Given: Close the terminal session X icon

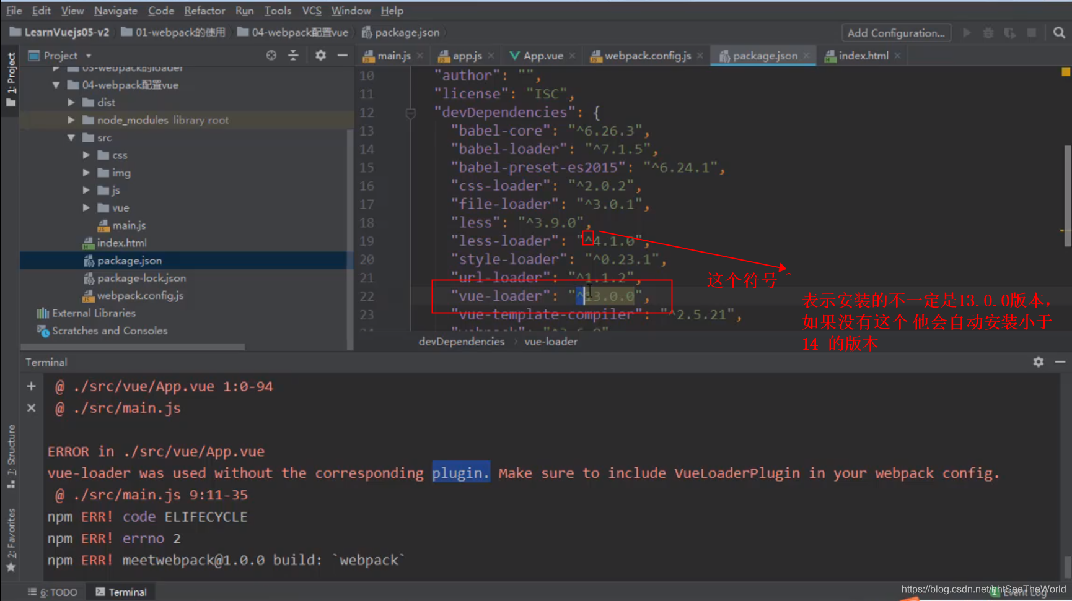Looking at the screenshot, I should click(31, 408).
